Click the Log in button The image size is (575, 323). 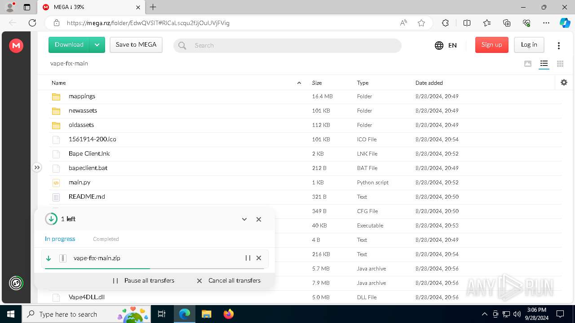click(x=529, y=45)
